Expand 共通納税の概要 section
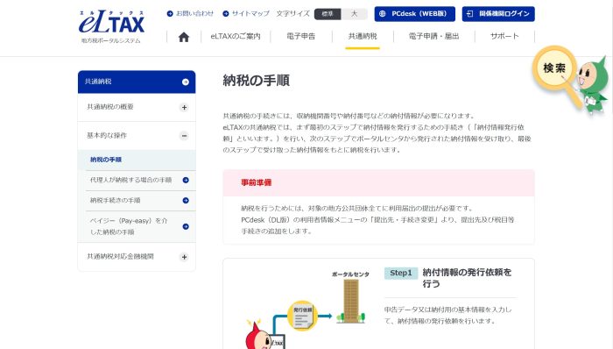Screen dimensions: 613x349 point(137,107)
